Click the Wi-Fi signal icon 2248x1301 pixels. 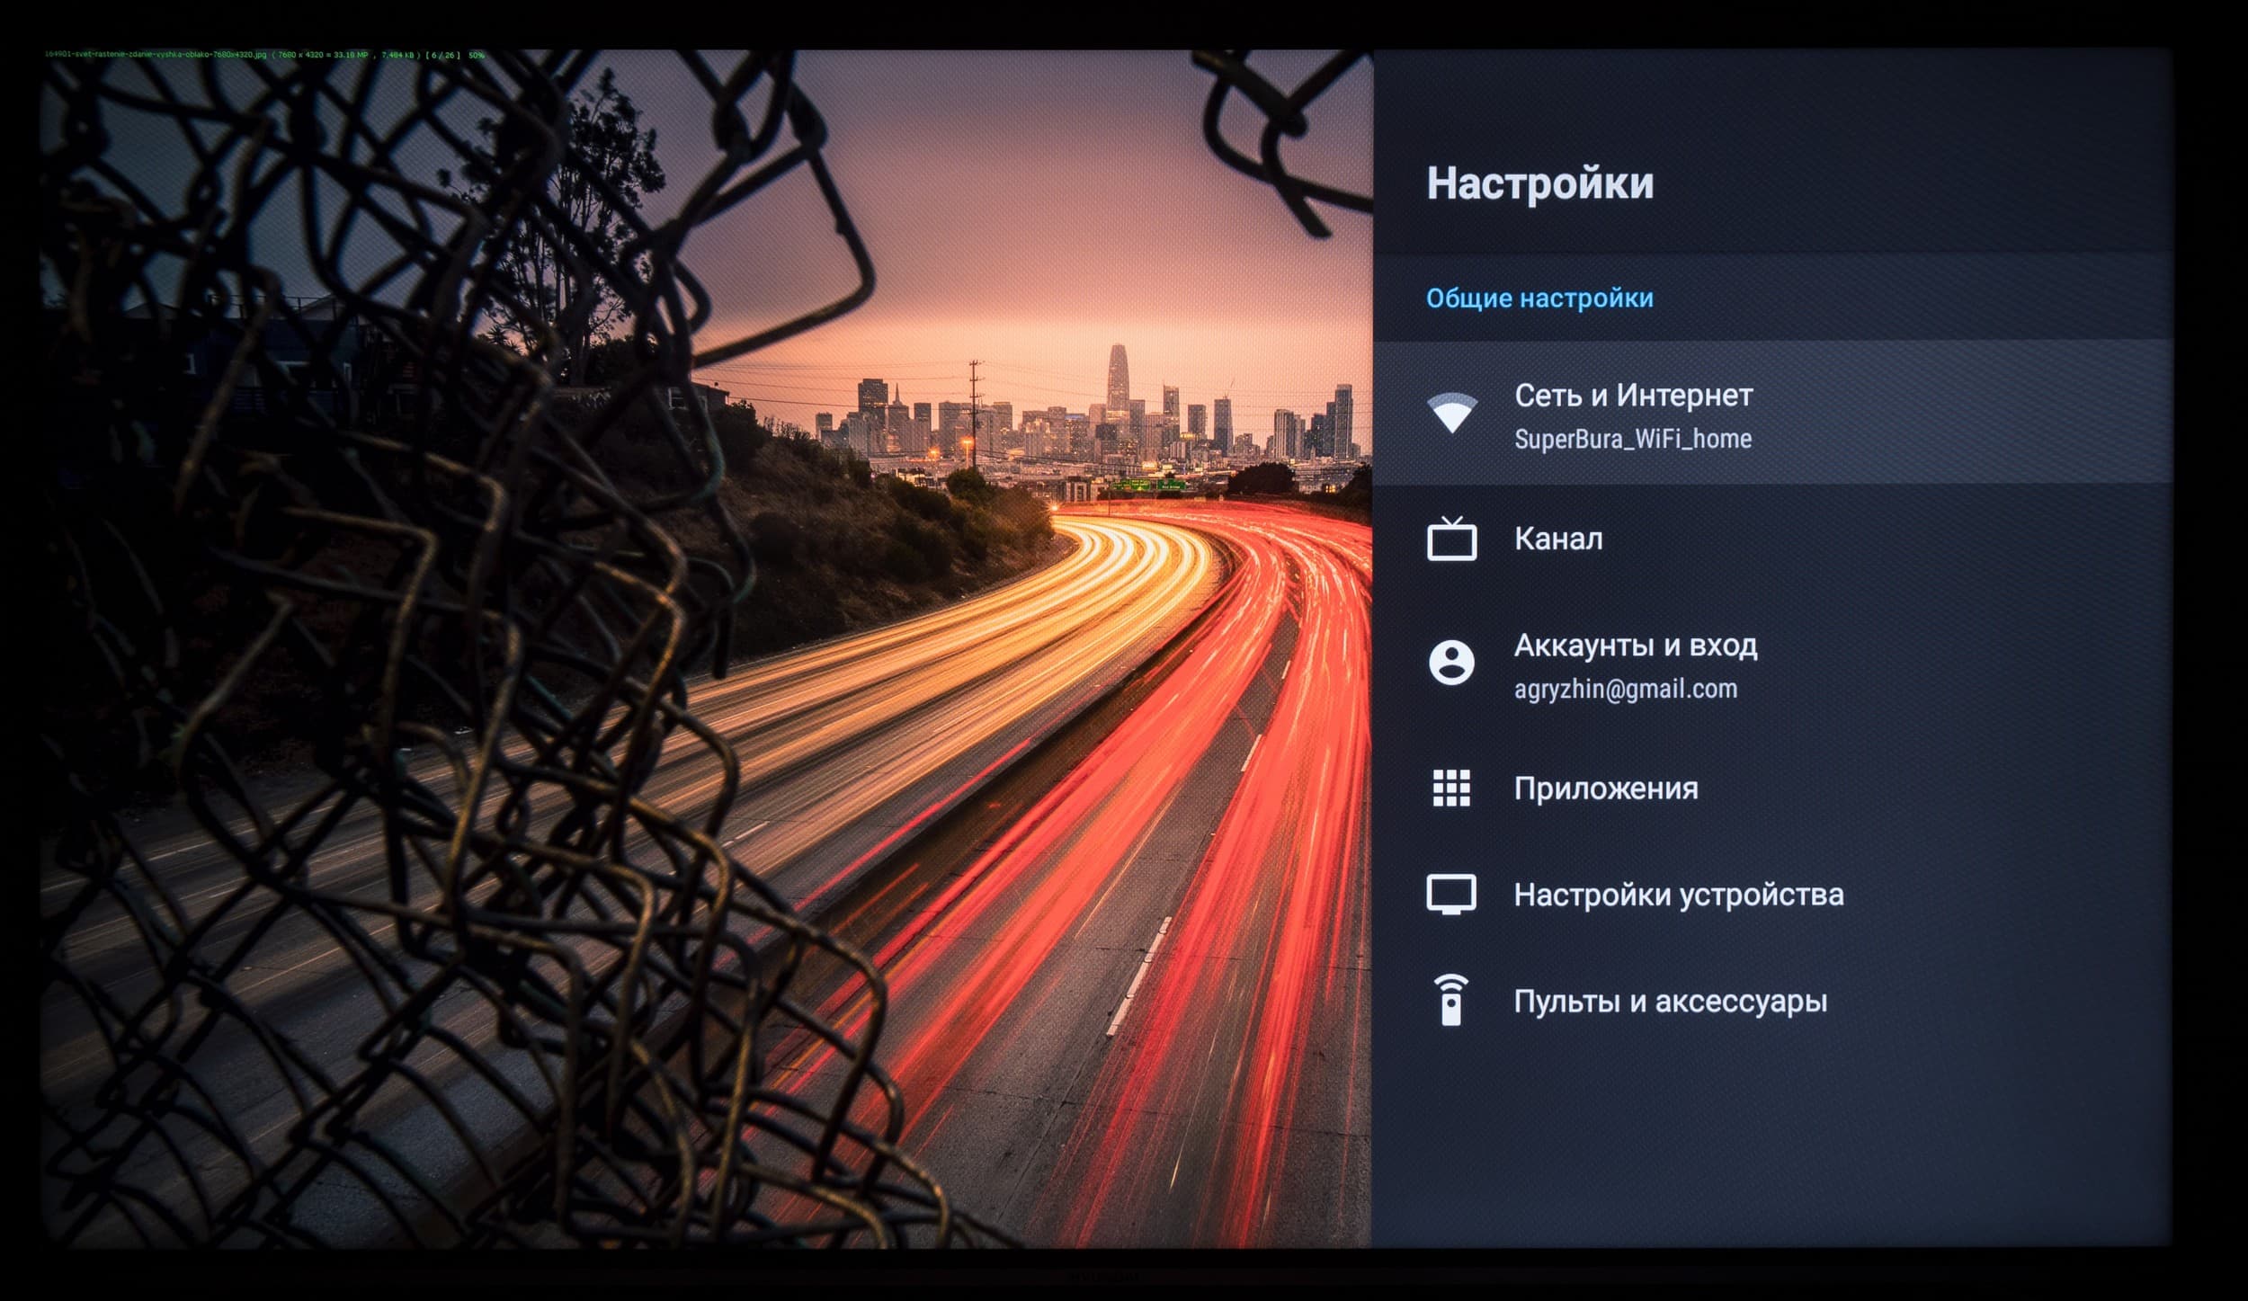[x=1451, y=414]
